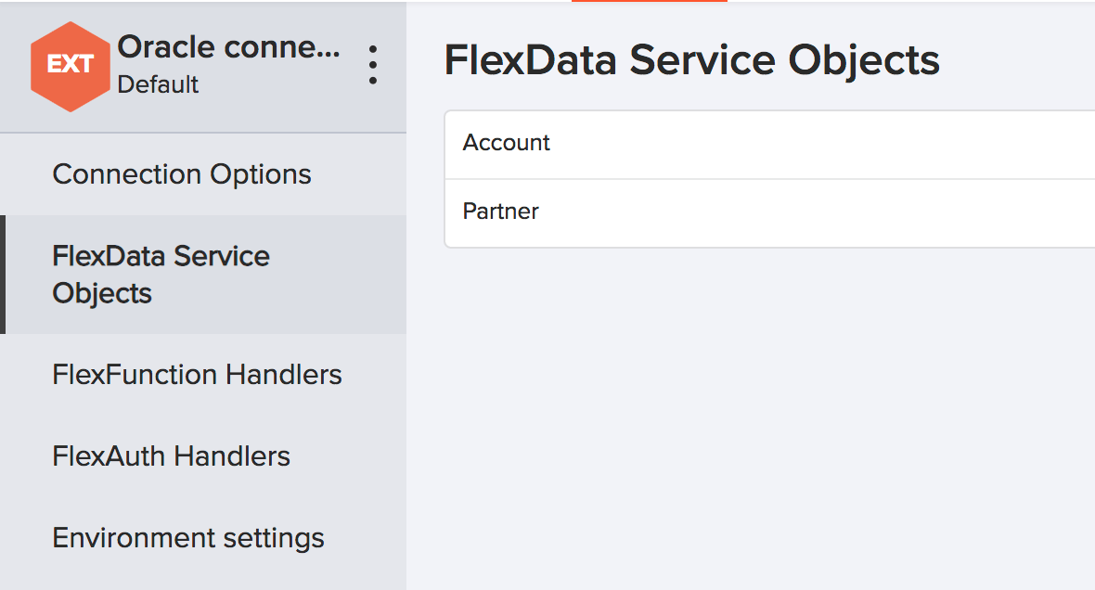Open Environment settings
The image size is (1095, 590).
tap(188, 538)
